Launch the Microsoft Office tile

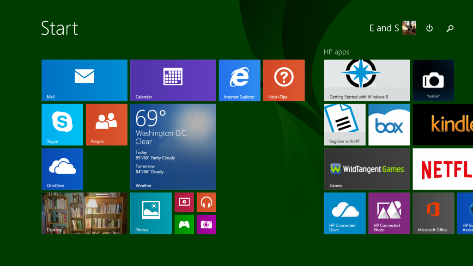(433, 213)
